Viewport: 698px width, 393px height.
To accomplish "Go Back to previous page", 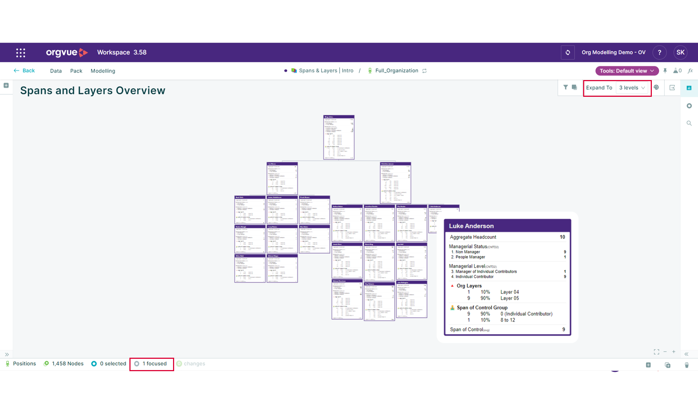I will pyautogui.click(x=24, y=71).
